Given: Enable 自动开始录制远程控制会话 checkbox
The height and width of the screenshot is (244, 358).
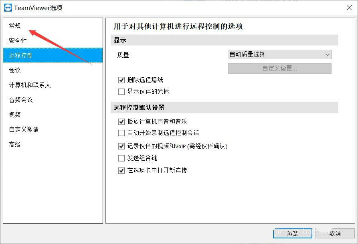Looking at the screenshot, I should [121, 133].
